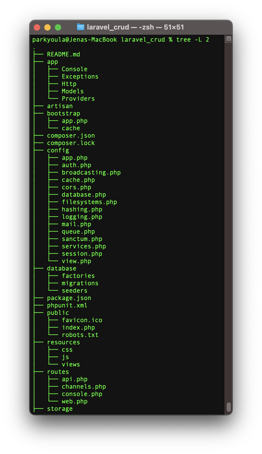Click the yellow minimize window button

(47, 27)
